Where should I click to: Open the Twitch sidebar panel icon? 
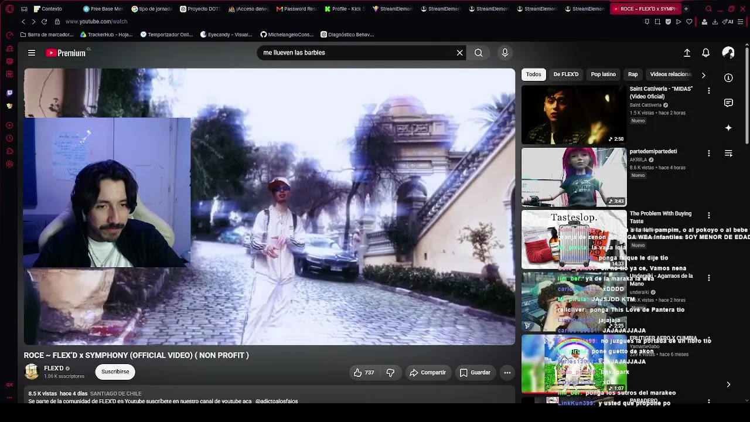click(x=9, y=93)
